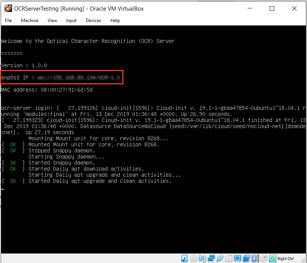Click the network adapter status icon

pos(211,258)
